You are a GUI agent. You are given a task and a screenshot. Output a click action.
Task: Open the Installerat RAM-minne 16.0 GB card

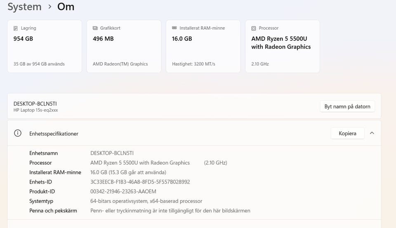point(203,46)
